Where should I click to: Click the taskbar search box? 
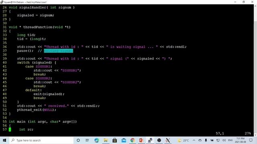pyautogui.click(x=41, y=140)
